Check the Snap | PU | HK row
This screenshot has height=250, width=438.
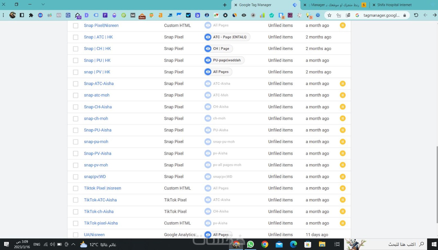pyautogui.click(x=75, y=60)
